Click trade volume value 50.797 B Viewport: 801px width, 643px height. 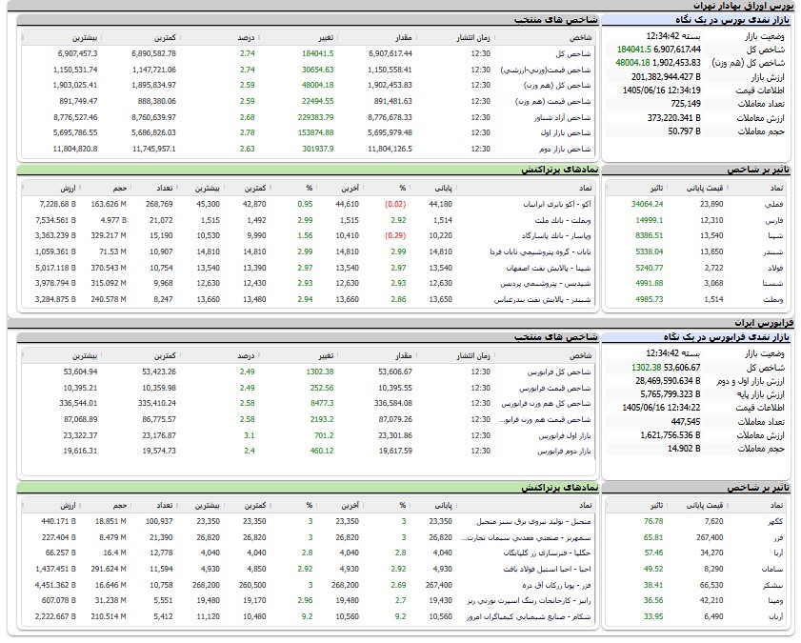[x=684, y=131]
